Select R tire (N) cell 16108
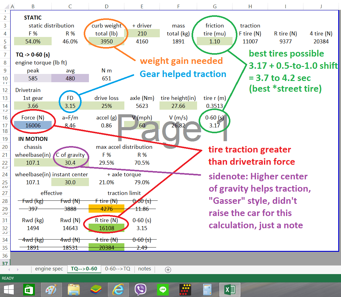 [107, 228]
